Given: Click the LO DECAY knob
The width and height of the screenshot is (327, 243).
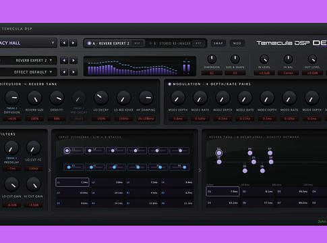Looking at the screenshot, I should click(x=101, y=98).
